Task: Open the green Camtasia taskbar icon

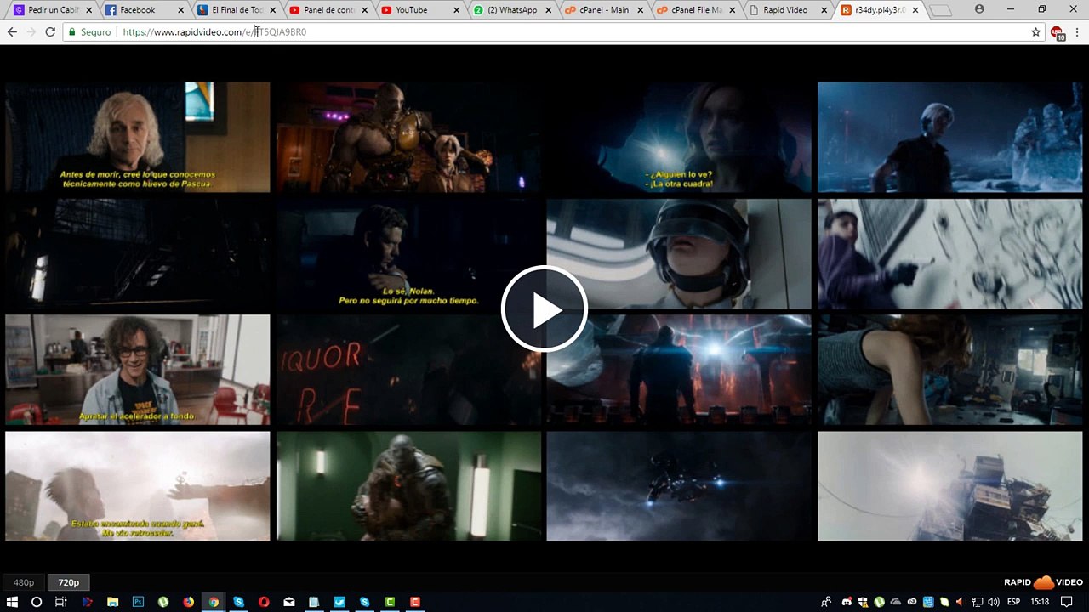Action: [390, 602]
